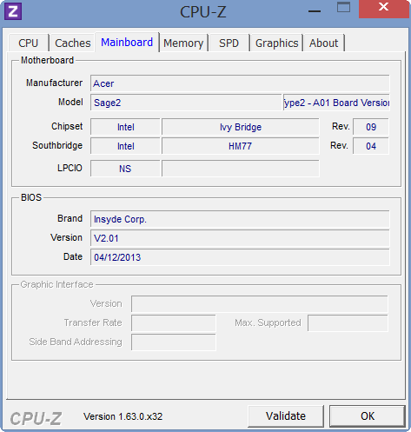
Task: Open the Caches tab
Action: pos(72,43)
